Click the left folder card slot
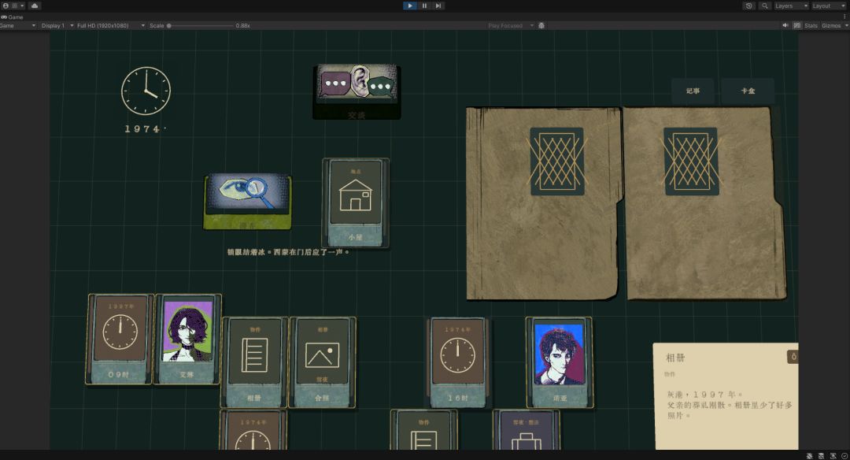 pyautogui.click(x=556, y=161)
